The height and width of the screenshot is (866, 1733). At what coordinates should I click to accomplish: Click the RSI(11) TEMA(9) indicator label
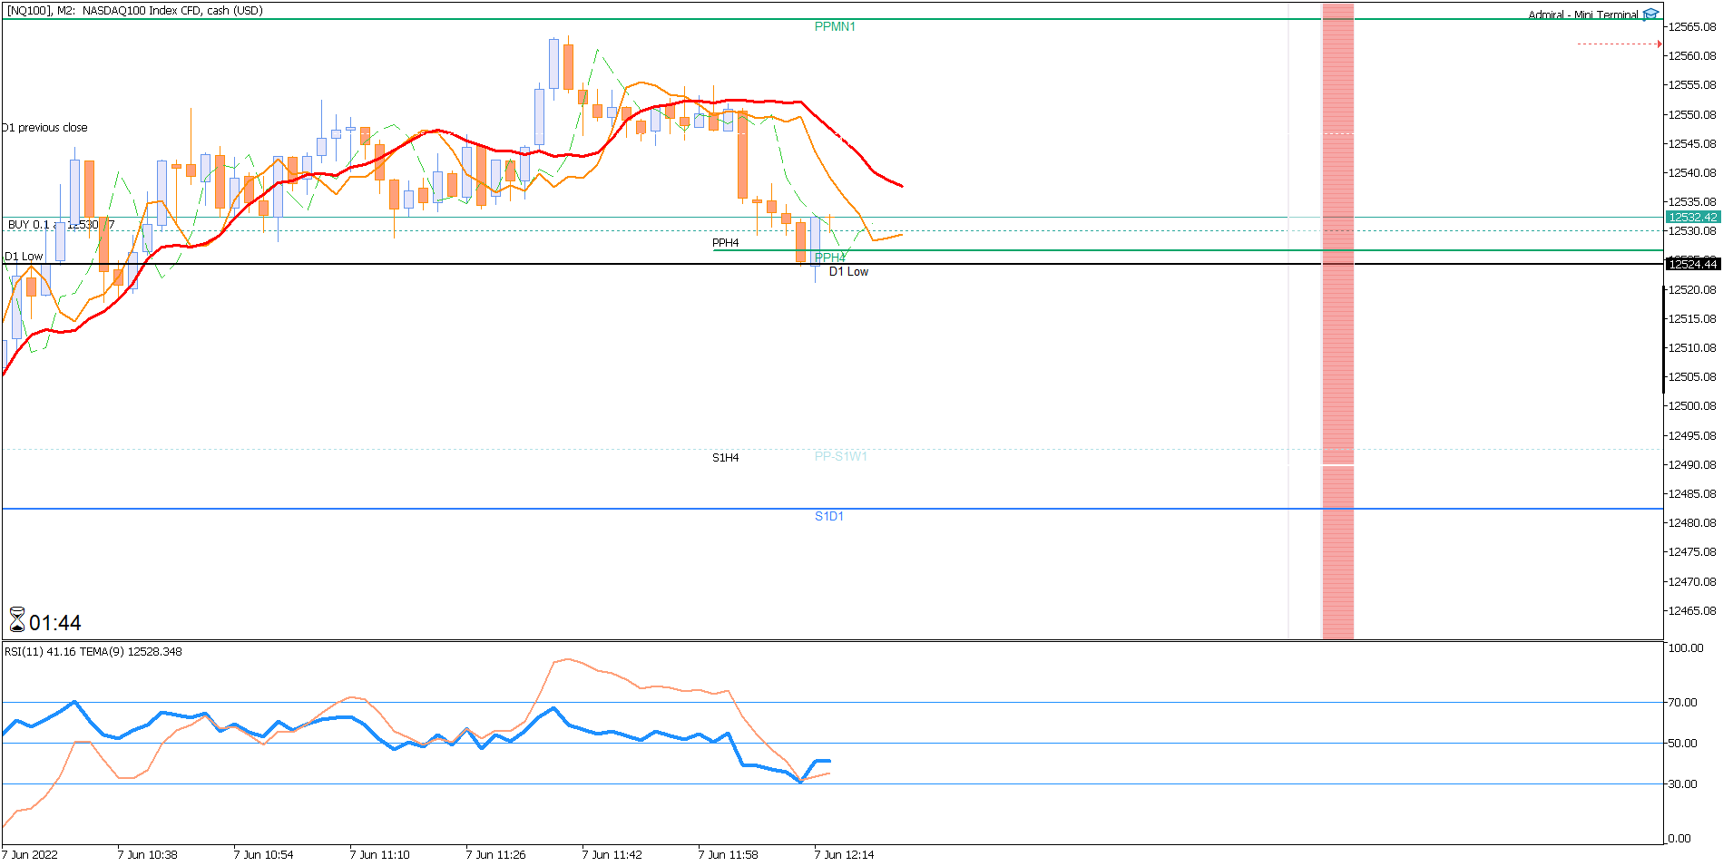(93, 652)
